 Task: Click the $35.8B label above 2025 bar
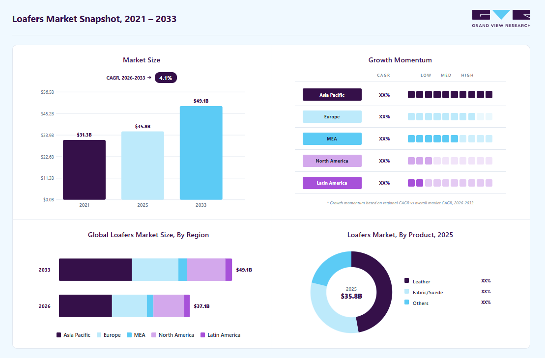(x=143, y=126)
